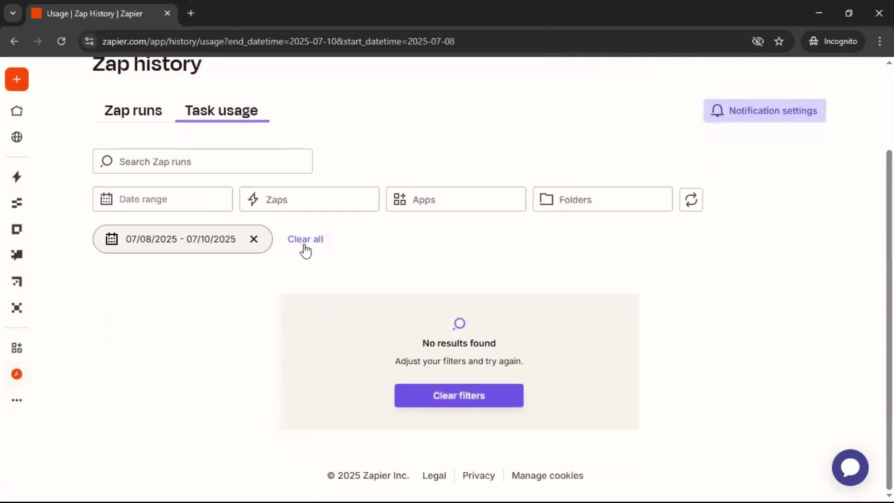This screenshot has width=894, height=503.
Task: Open the Home icon in sidebar
Action: tap(17, 111)
